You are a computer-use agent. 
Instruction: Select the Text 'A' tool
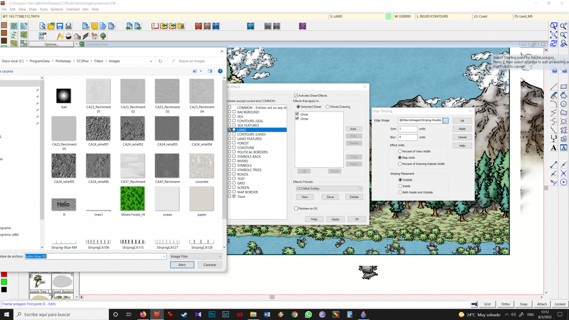click(554, 148)
